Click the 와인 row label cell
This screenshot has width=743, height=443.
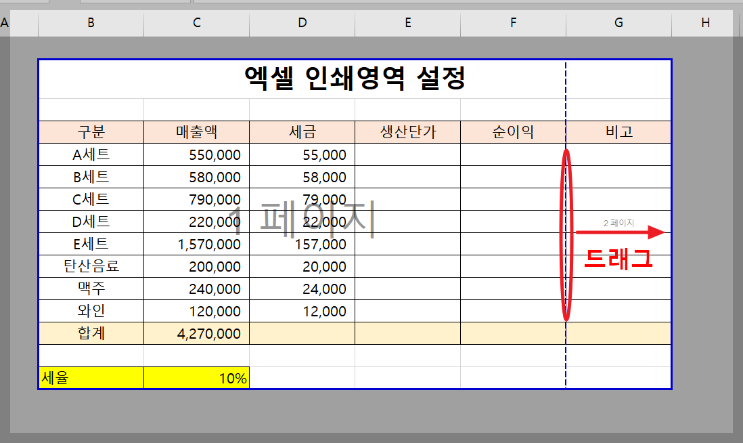coord(89,311)
